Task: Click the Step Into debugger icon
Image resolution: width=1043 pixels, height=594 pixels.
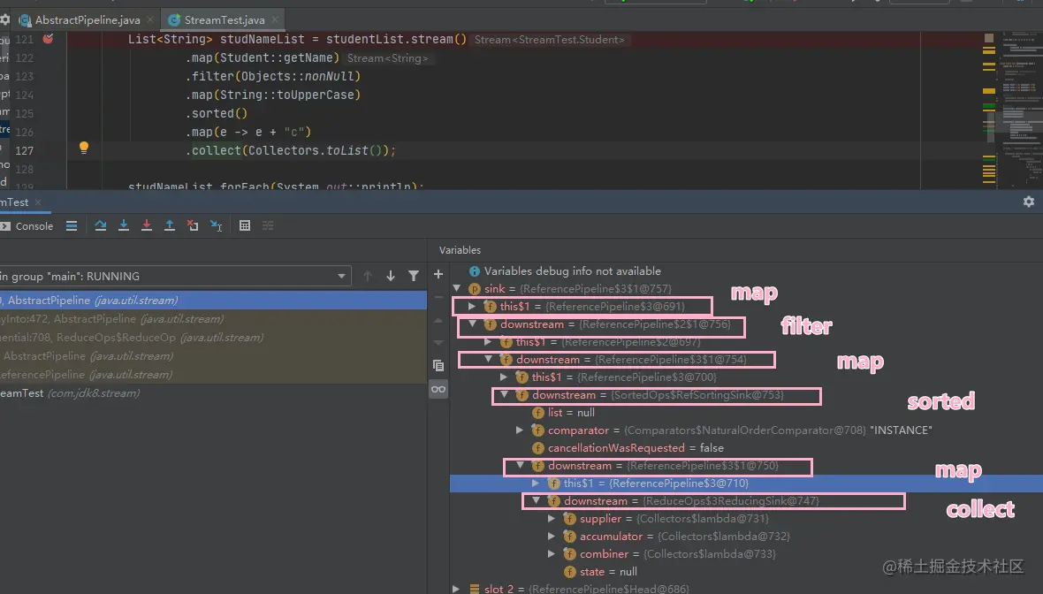Action: coord(124,225)
